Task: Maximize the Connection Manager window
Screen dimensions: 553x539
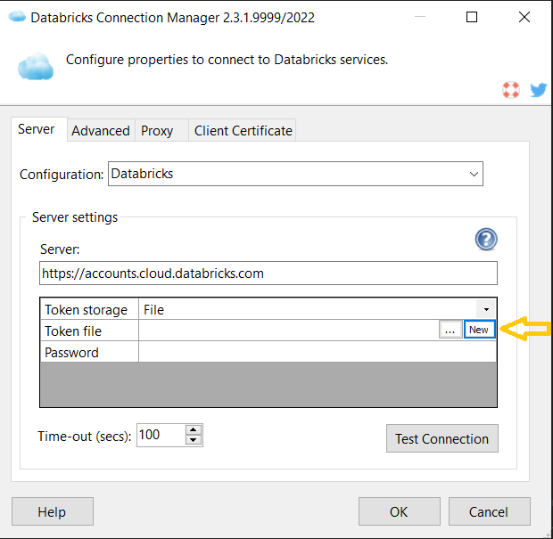Action: pos(472,17)
